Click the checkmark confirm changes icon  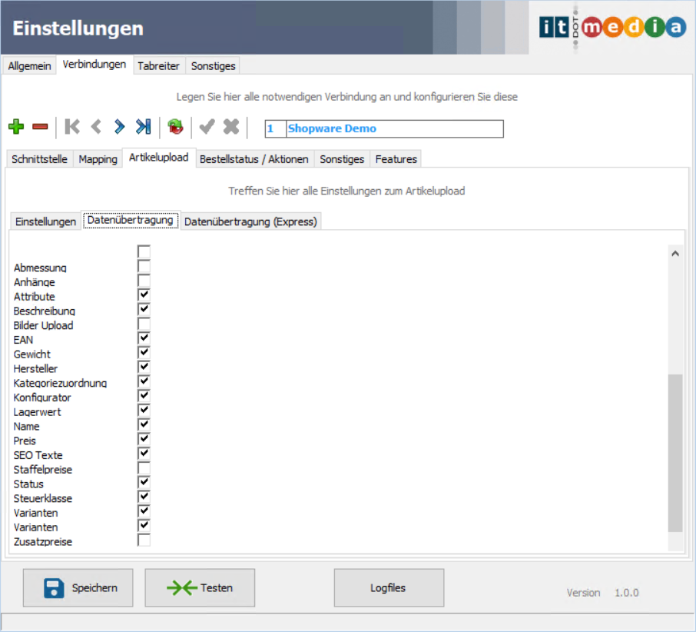(x=207, y=127)
